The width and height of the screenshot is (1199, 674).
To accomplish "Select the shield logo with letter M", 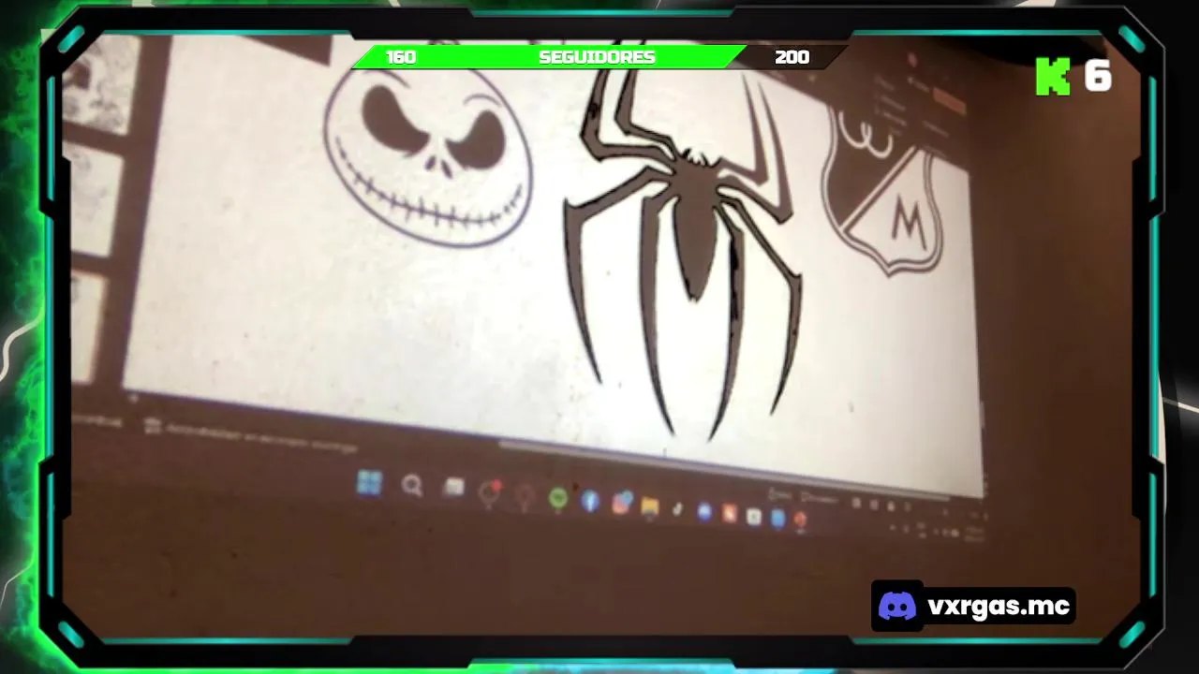I will point(883,192).
